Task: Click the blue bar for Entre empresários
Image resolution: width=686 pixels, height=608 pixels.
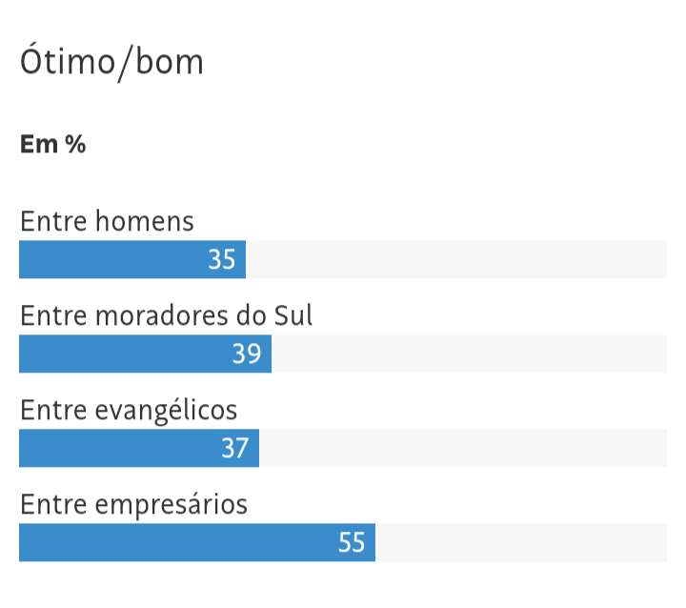Action: 171,542
